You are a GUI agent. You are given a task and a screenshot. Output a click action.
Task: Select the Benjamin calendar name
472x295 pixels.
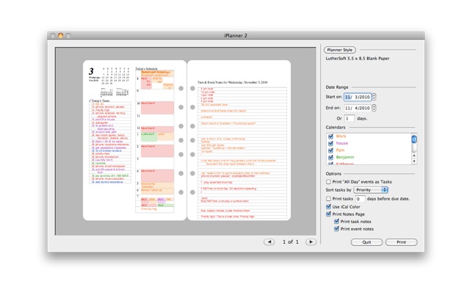coord(345,157)
